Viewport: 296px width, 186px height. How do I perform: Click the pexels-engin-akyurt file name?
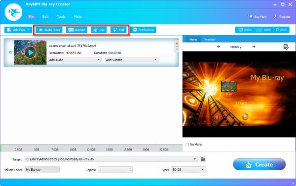point(73,46)
